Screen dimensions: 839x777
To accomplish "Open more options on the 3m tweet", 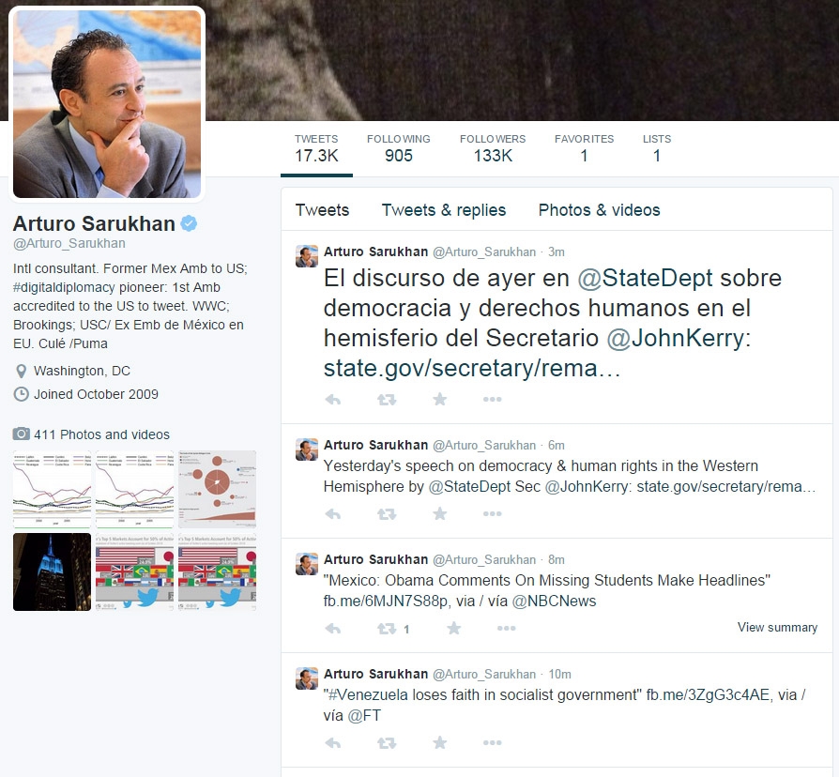I will click(493, 399).
